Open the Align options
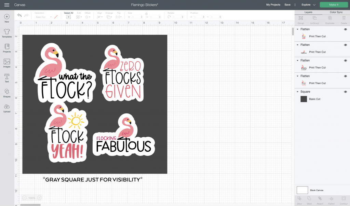This screenshot has height=206, width=350. pyautogui.click(x=100, y=17)
